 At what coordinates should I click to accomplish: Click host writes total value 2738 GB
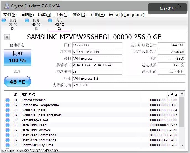click(171, 52)
